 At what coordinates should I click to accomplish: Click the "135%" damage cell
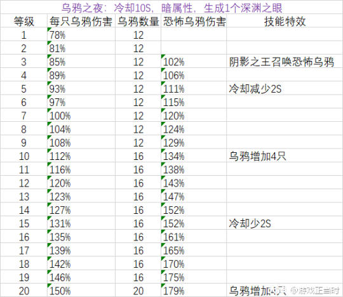pyautogui.click(x=81, y=237)
